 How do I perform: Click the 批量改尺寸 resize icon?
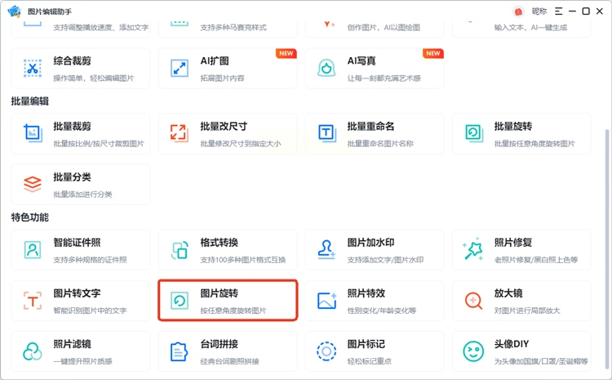(x=180, y=133)
